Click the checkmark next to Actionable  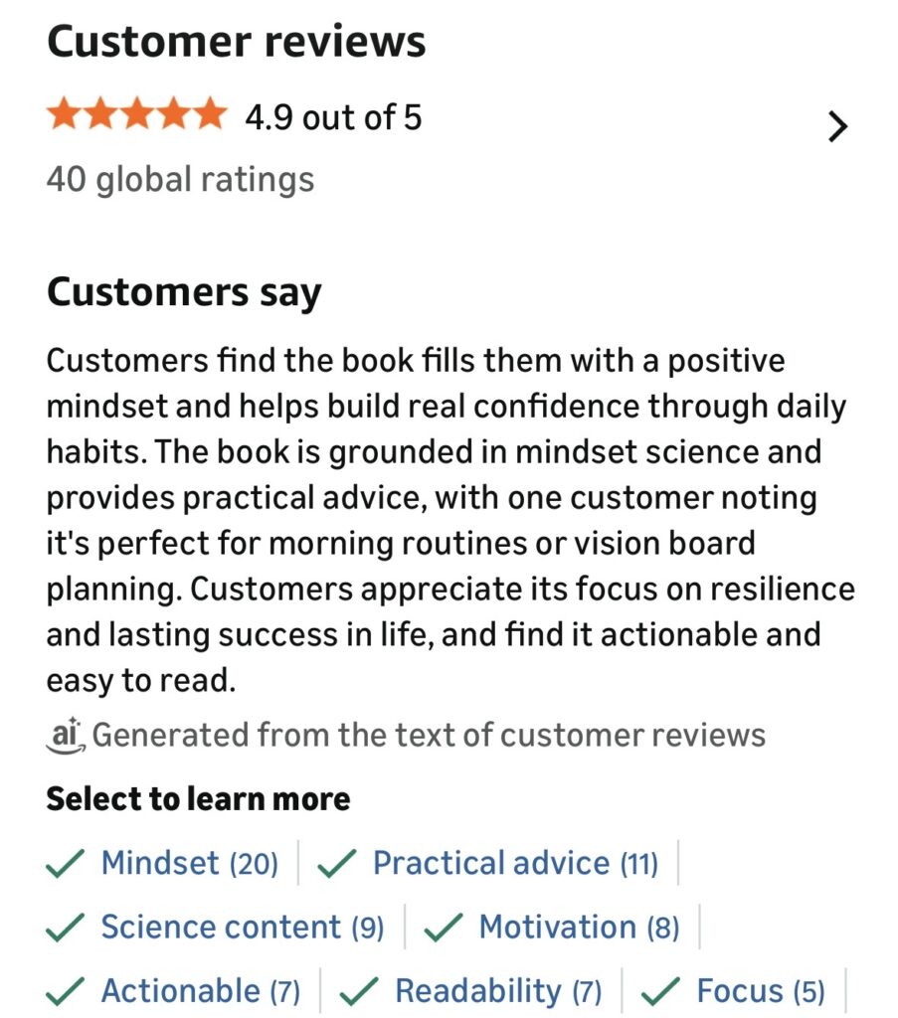(x=66, y=991)
